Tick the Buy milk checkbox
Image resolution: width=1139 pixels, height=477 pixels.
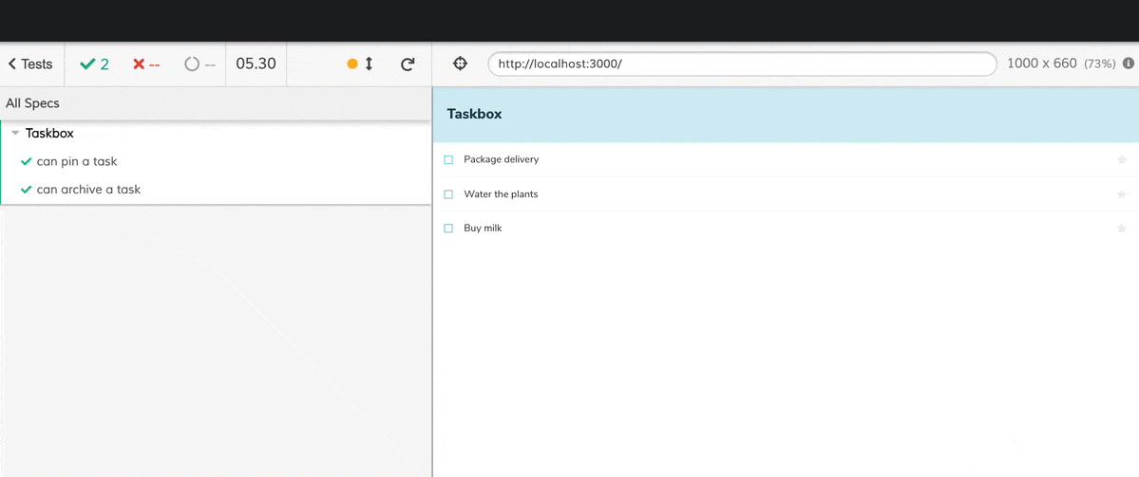pyautogui.click(x=448, y=229)
